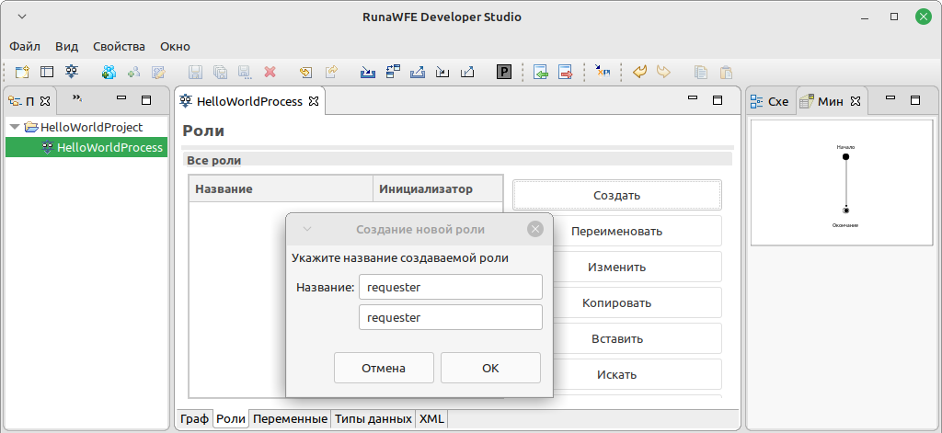
Task: Open the Свойства menu
Action: click(x=119, y=46)
